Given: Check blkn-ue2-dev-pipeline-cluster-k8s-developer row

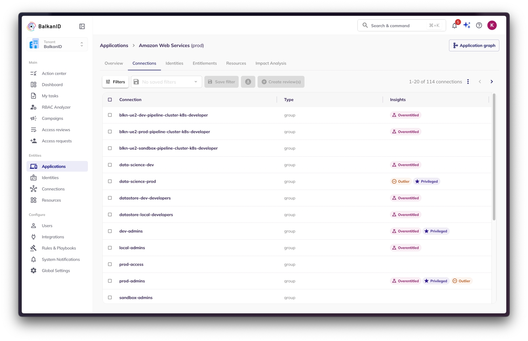Looking at the screenshot, I should click(110, 115).
